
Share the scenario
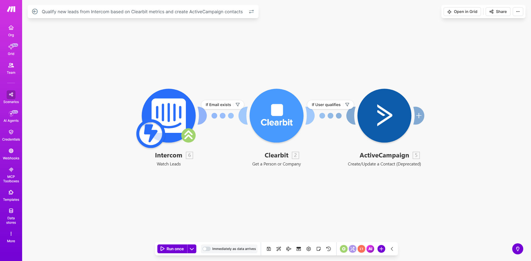[498, 12]
